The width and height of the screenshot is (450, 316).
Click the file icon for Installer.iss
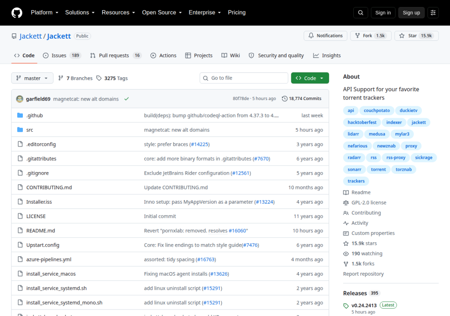(x=20, y=201)
